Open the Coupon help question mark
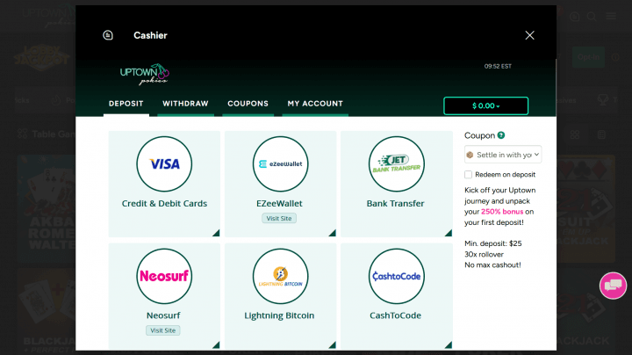Viewport: 632px width, 355px height. [x=501, y=135]
